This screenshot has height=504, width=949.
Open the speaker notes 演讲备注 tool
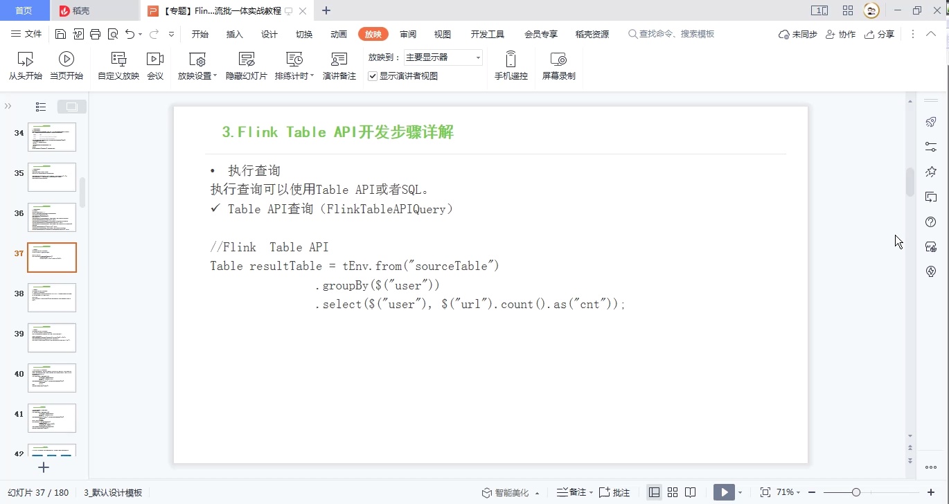(x=339, y=66)
